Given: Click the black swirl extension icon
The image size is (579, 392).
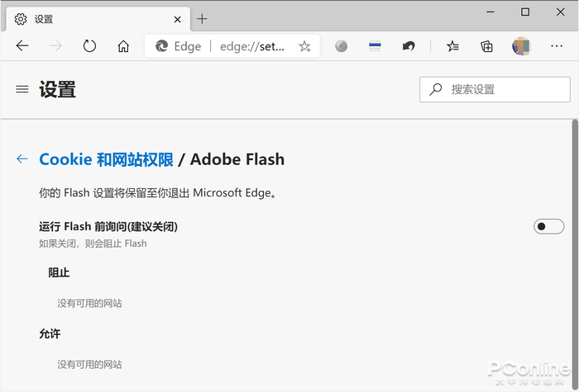Looking at the screenshot, I should [409, 46].
